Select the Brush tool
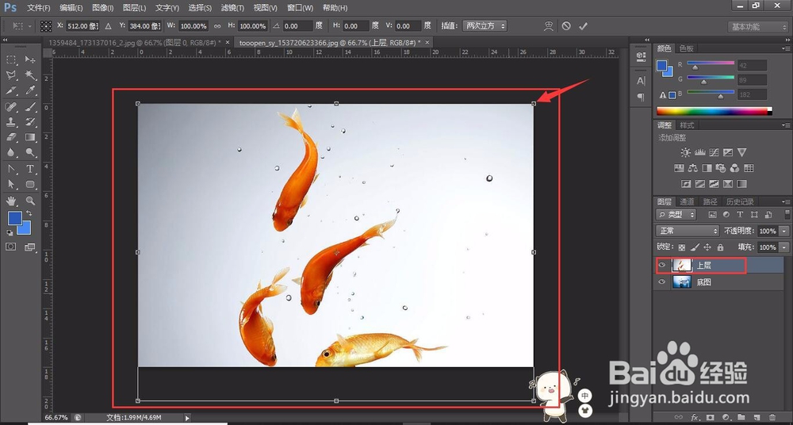The image size is (793, 425). coord(30,107)
